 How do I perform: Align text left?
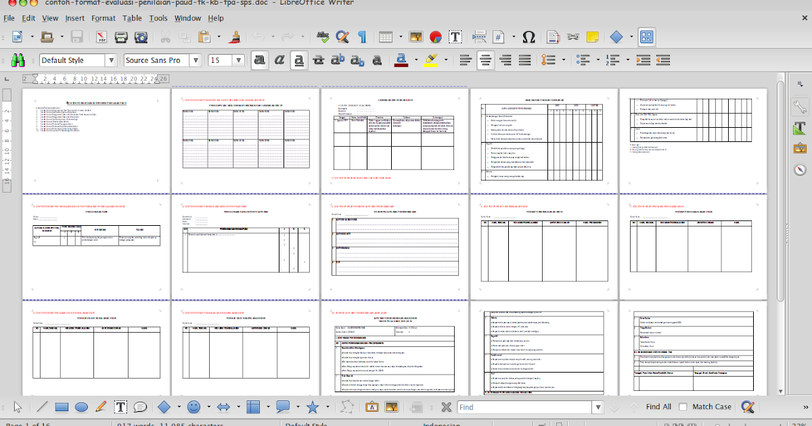click(466, 60)
